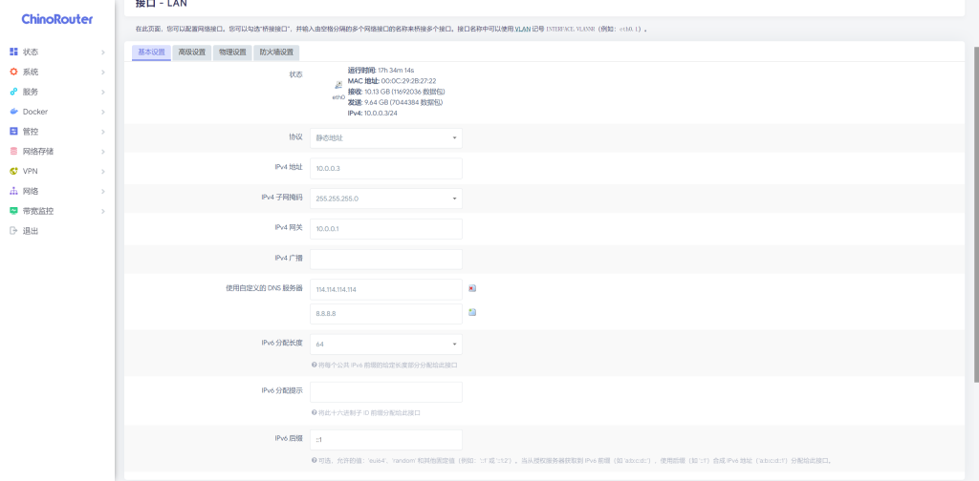Click the 系统 gear icon
Viewport: 979px width, 481px height.
coord(13,72)
